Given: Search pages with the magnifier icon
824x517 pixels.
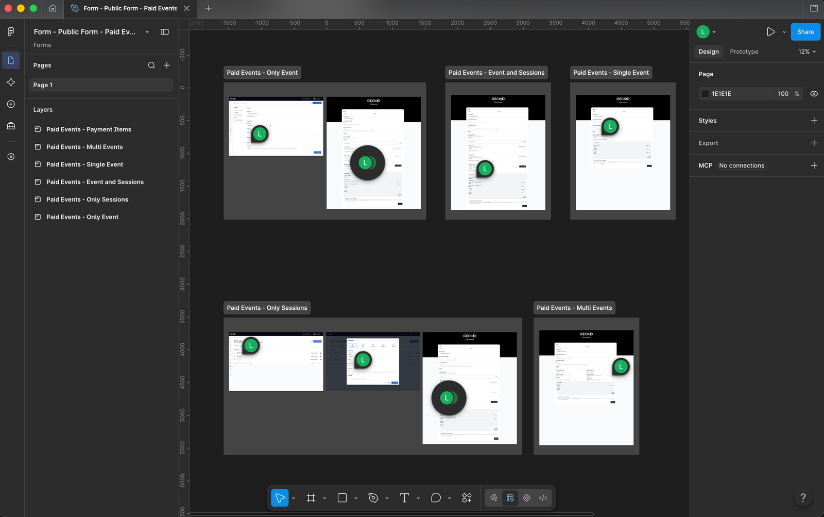Looking at the screenshot, I should 151,65.
